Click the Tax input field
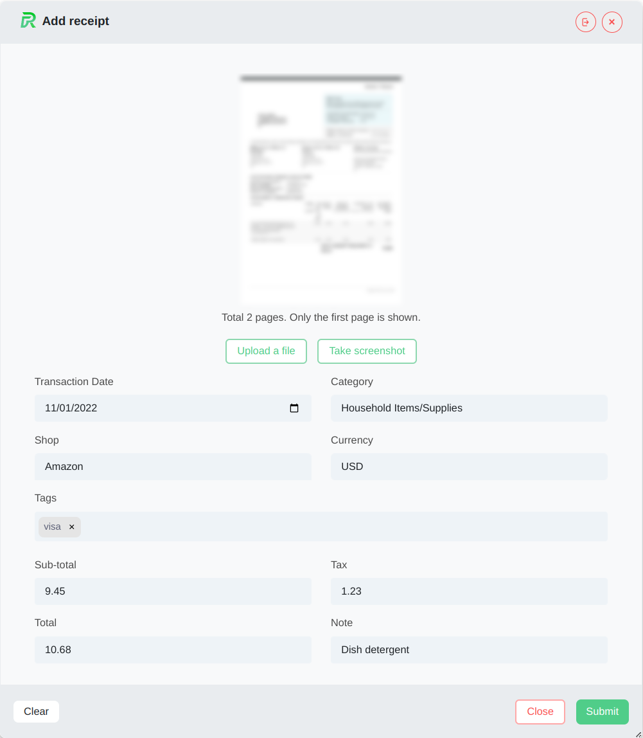This screenshot has height=738, width=643. coord(469,591)
